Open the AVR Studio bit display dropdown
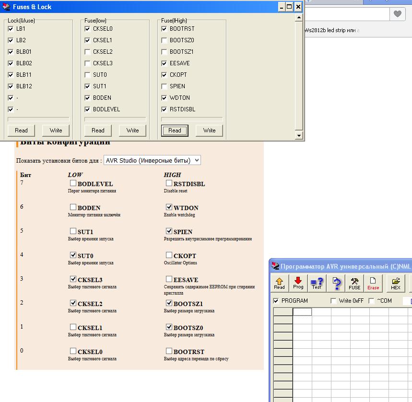The width and height of the screenshot is (412, 402). click(x=152, y=160)
